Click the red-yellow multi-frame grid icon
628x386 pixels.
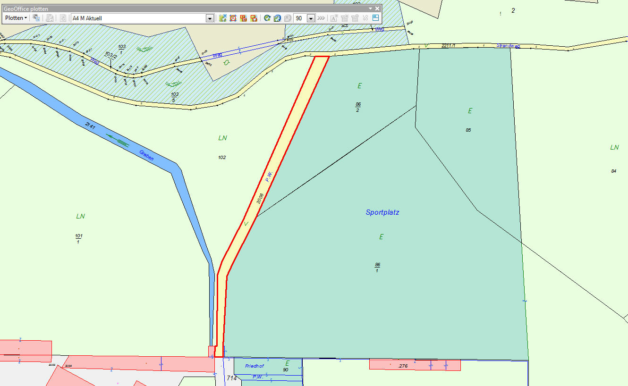click(x=244, y=18)
